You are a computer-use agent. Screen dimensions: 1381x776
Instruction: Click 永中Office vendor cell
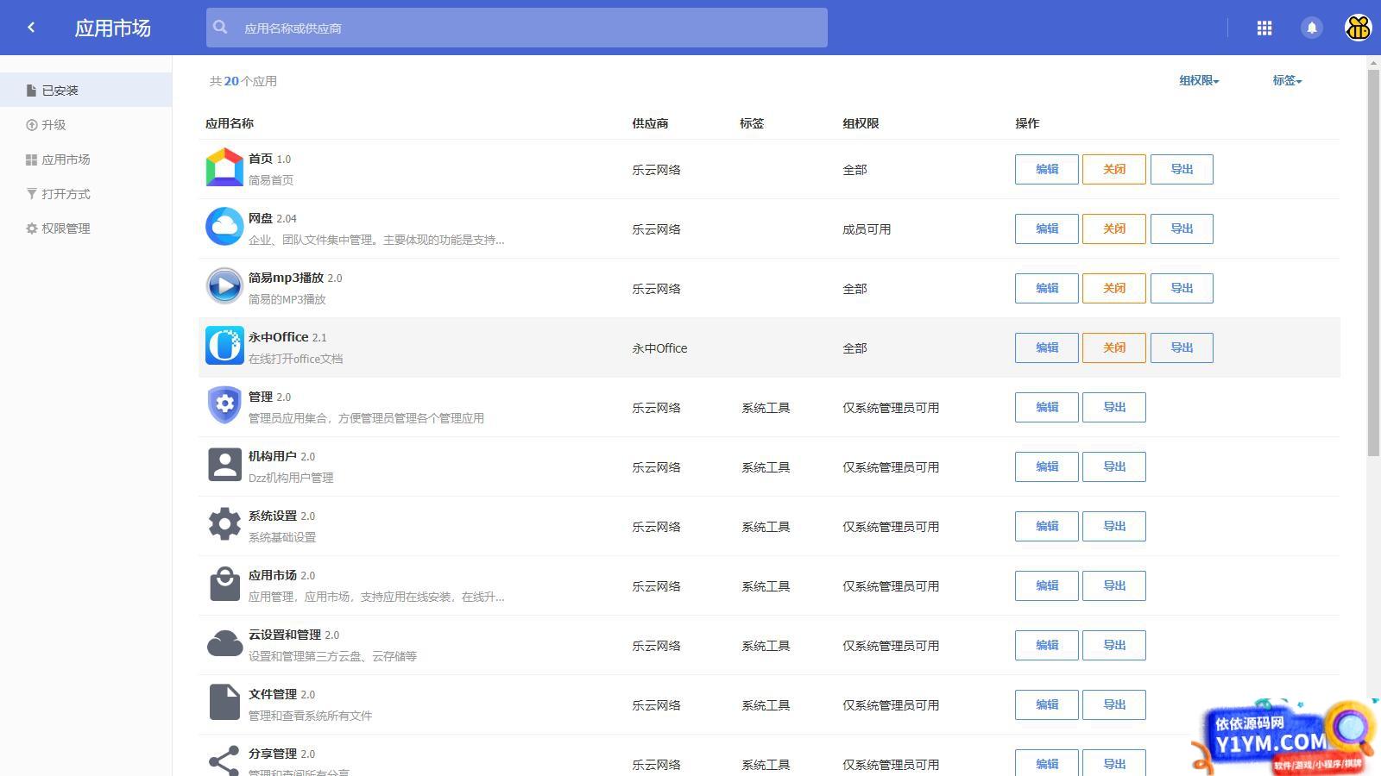659,348
